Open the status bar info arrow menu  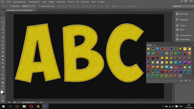point(41,102)
